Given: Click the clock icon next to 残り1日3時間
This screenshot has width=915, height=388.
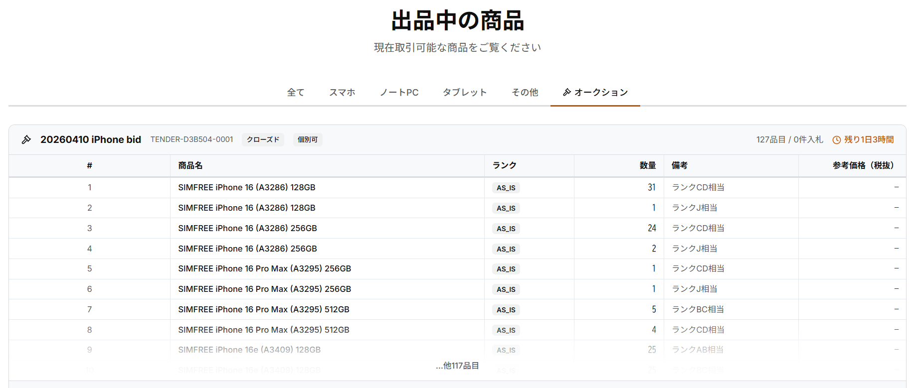Looking at the screenshot, I should click(836, 140).
